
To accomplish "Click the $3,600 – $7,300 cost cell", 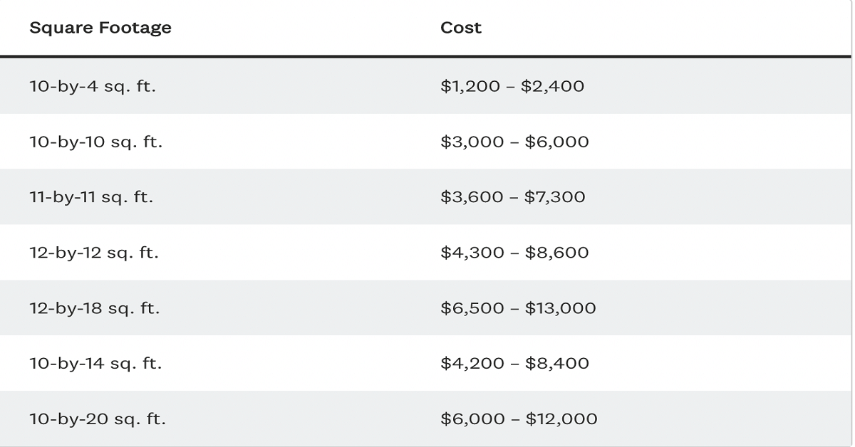I will (x=513, y=197).
